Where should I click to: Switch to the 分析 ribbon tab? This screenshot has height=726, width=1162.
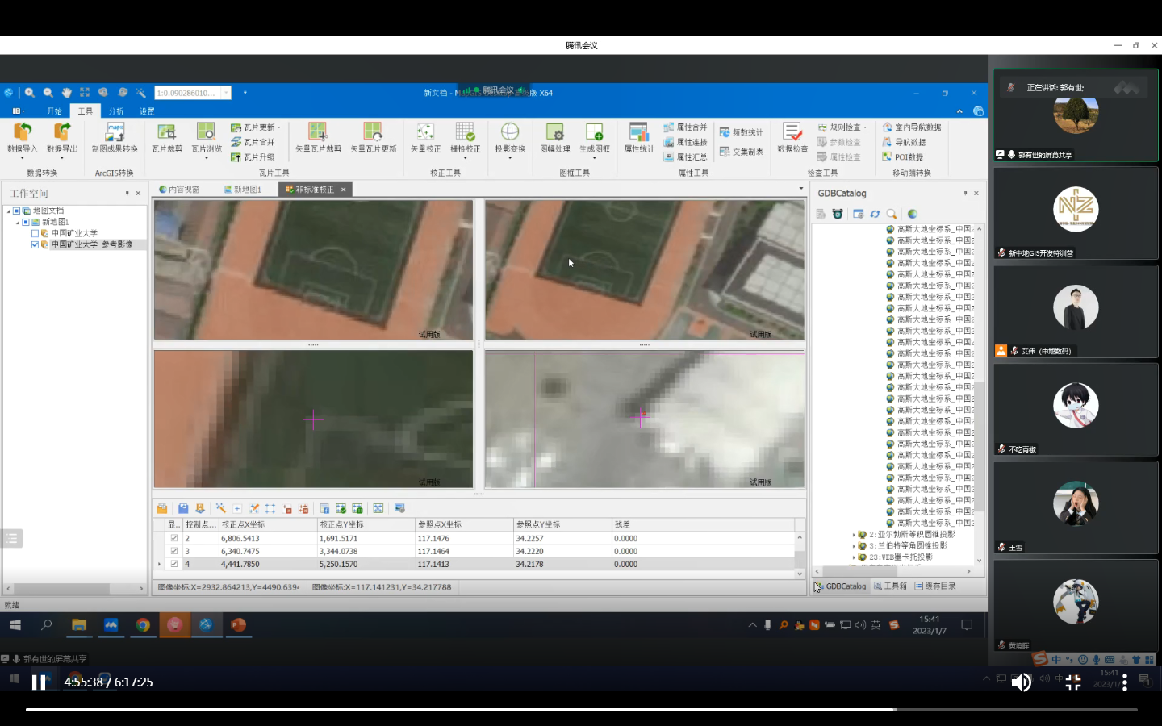(x=116, y=111)
